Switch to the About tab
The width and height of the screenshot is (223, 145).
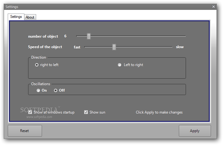(30, 17)
